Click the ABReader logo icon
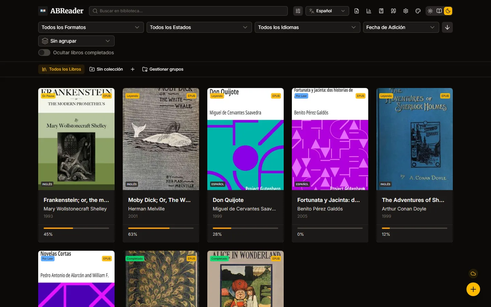This screenshot has width=491, height=307. point(43,11)
